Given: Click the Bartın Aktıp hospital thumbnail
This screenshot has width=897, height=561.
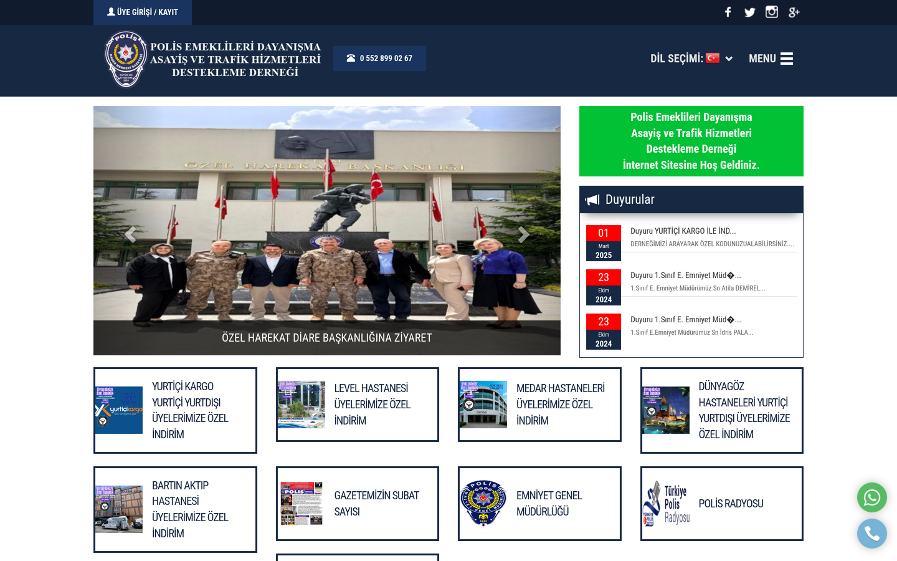Looking at the screenshot, I should (x=119, y=509).
